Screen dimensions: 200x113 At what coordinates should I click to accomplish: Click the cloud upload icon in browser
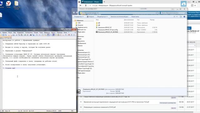coord(183,4)
